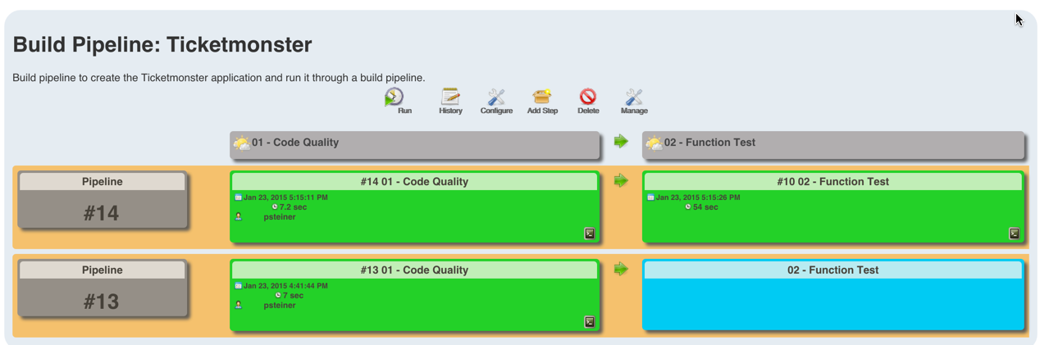The width and height of the screenshot is (1040, 345).
Task: Click the user icon in build #14 card
Action: click(x=239, y=217)
